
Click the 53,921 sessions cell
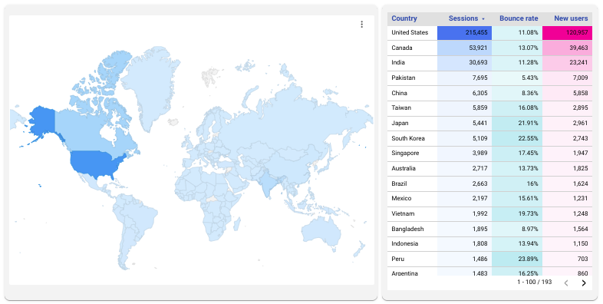click(x=465, y=48)
